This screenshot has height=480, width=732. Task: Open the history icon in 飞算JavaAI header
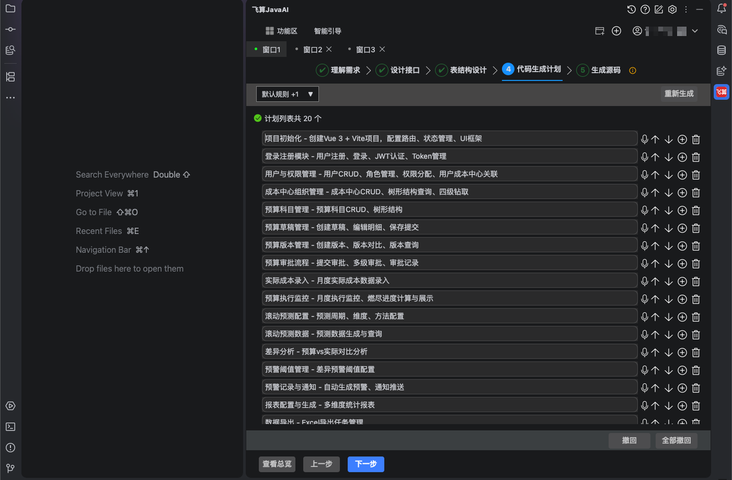pyautogui.click(x=631, y=9)
